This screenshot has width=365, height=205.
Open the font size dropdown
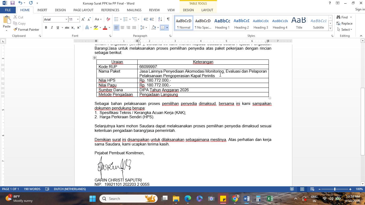point(78,19)
